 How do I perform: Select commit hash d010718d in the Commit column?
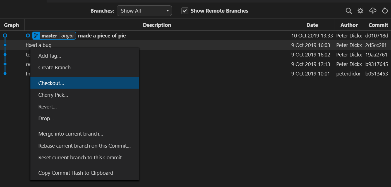tap(376, 35)
